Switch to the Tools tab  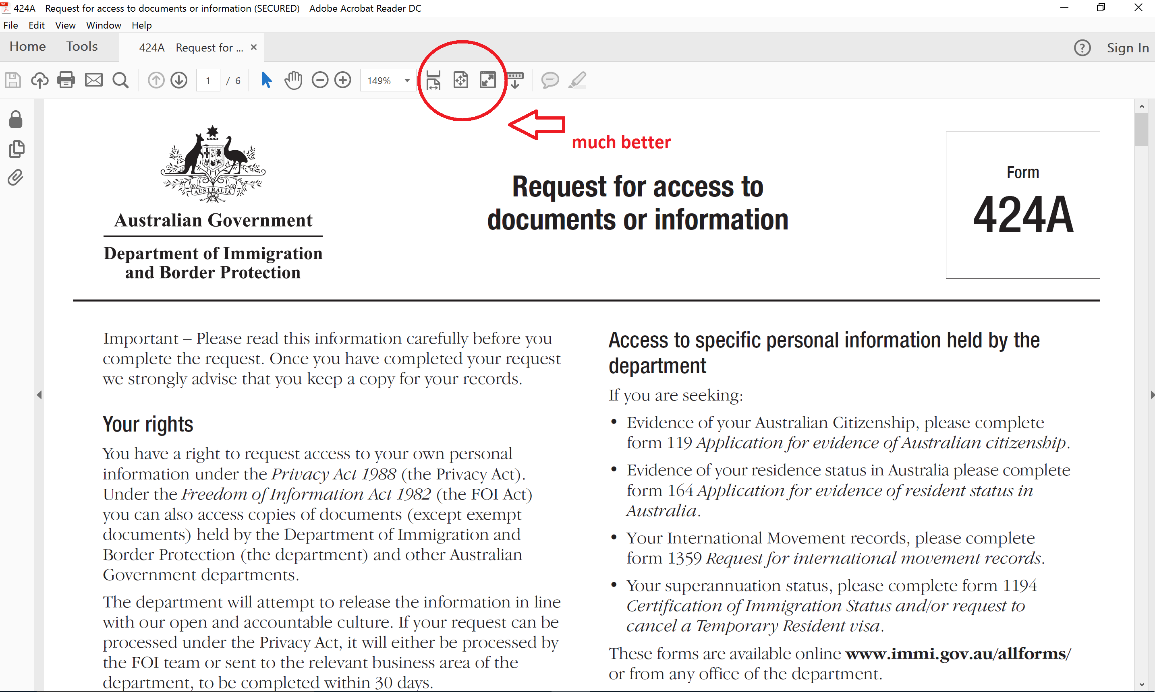pos(82,47)
